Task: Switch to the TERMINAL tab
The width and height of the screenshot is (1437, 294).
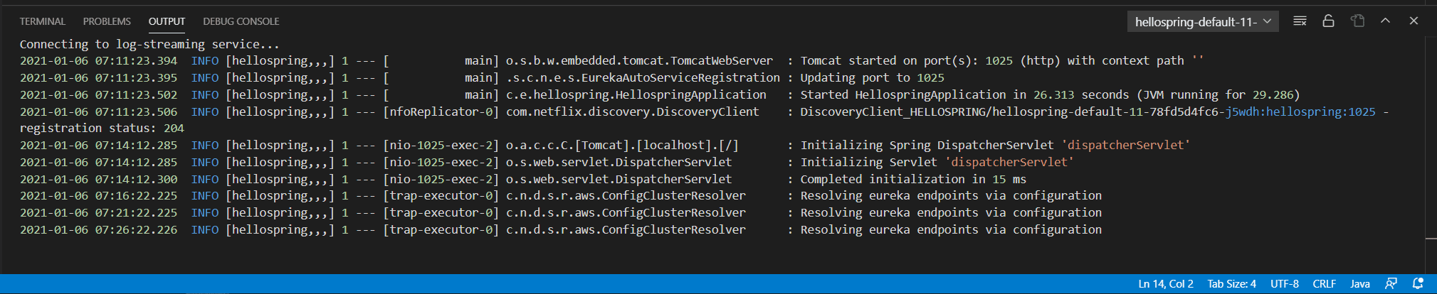Action: [42, 21]
